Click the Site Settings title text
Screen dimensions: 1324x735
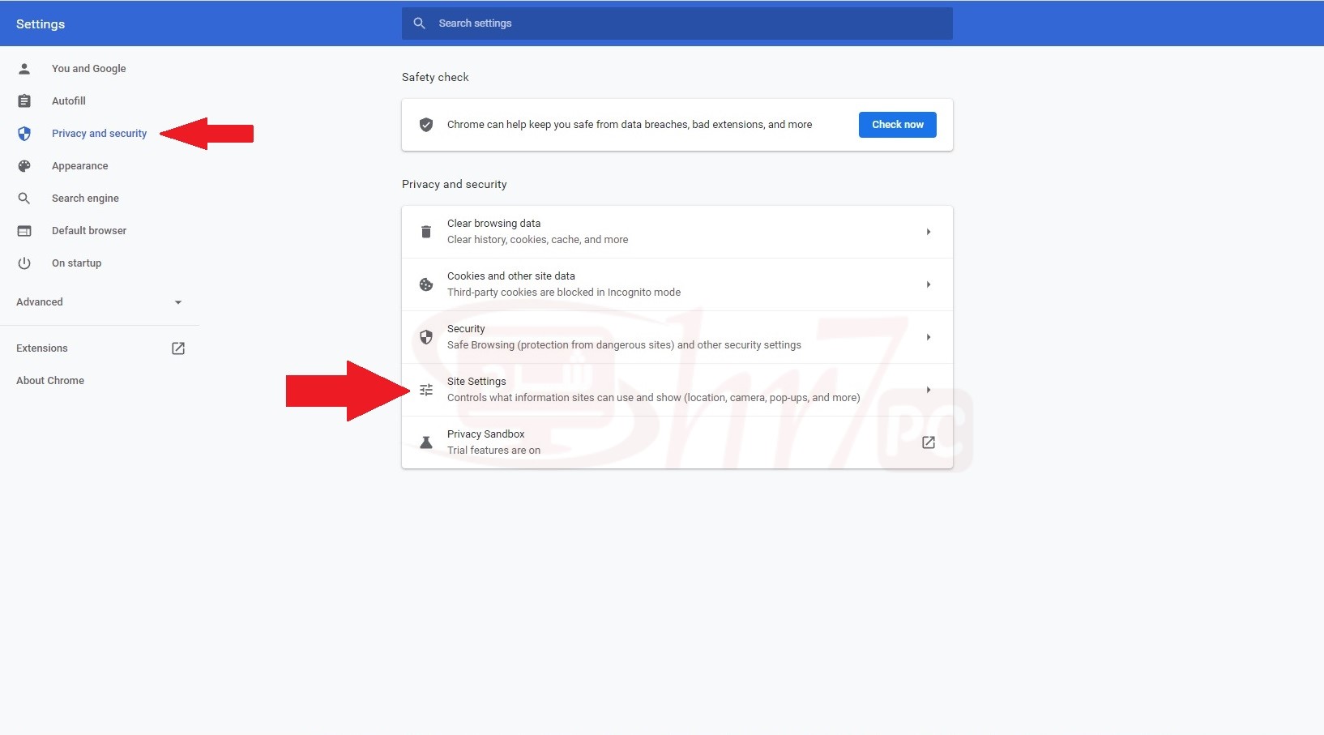pos(476,382)
